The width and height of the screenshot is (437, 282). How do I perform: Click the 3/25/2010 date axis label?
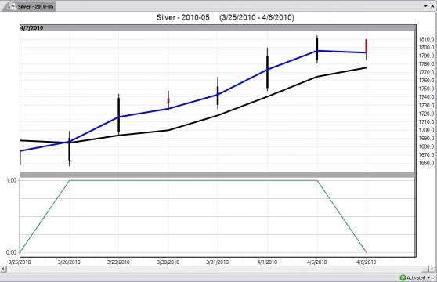point(20,262)
